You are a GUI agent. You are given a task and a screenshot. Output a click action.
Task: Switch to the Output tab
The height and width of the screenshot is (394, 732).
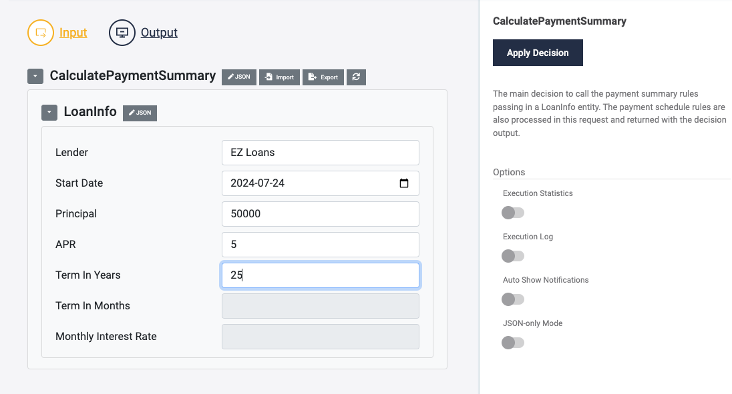click(x=159, y=33)
